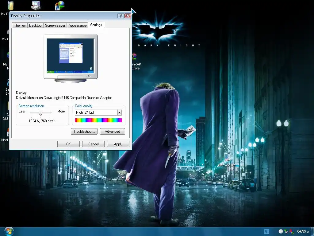Open the Screen Saver tab

[55, 26]
